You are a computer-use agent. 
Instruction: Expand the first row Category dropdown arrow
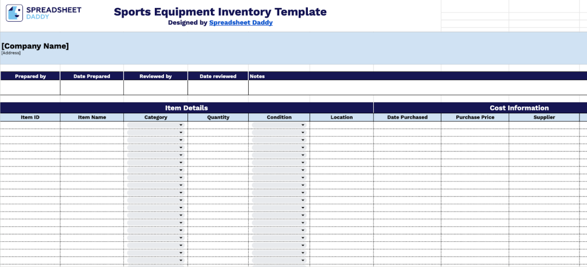click(x=181, y=125)
